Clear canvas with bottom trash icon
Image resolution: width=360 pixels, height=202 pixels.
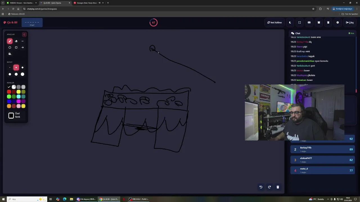pyautogui.click(x=278, y=187)
